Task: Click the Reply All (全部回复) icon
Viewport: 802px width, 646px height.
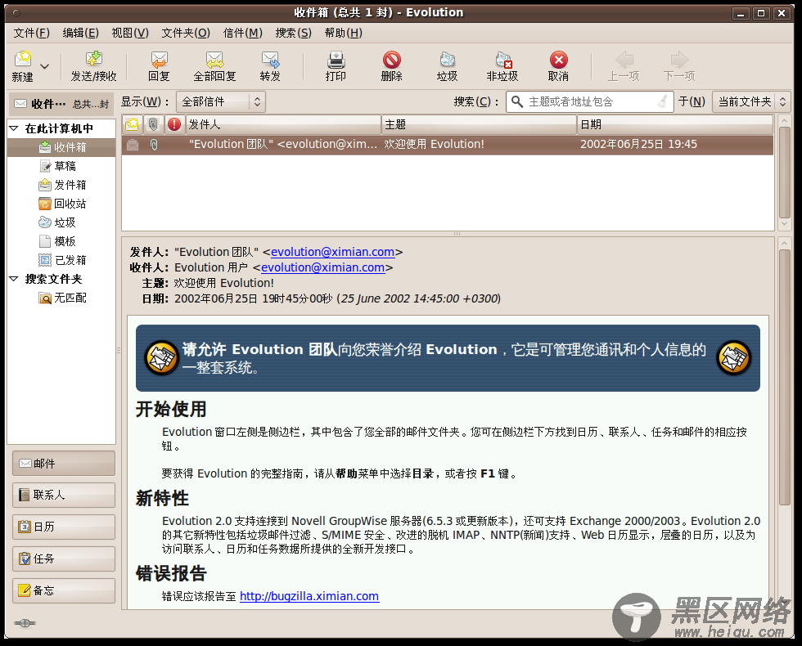Action: tap(214, 59)
